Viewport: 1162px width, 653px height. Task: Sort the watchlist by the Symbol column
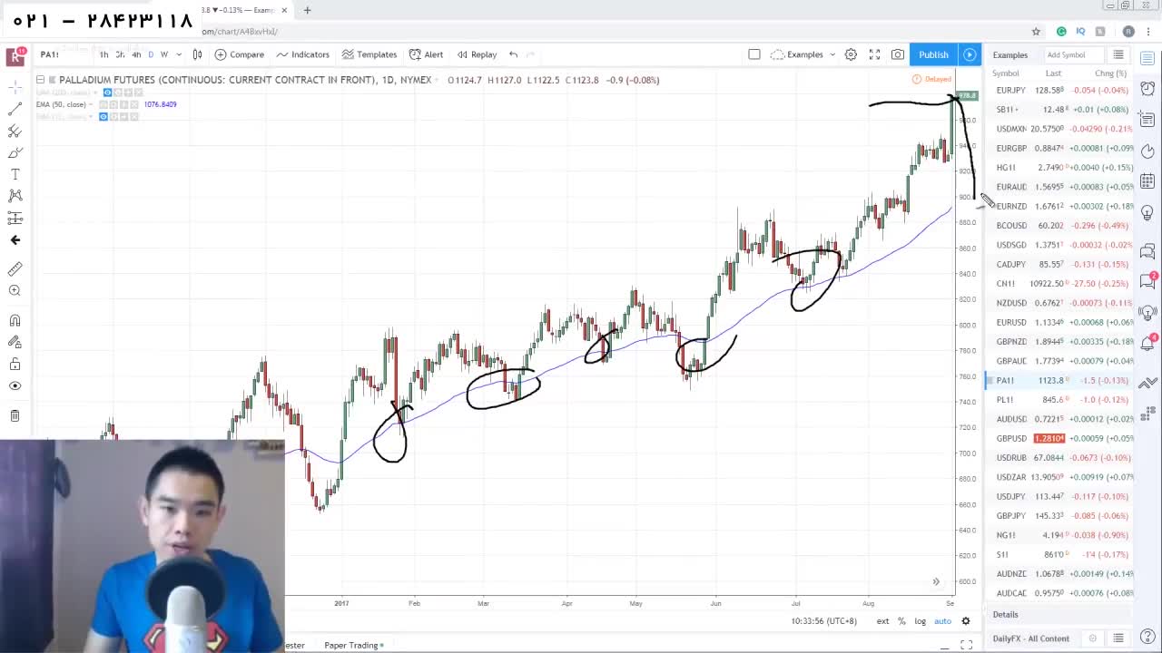click(1005, 73)
